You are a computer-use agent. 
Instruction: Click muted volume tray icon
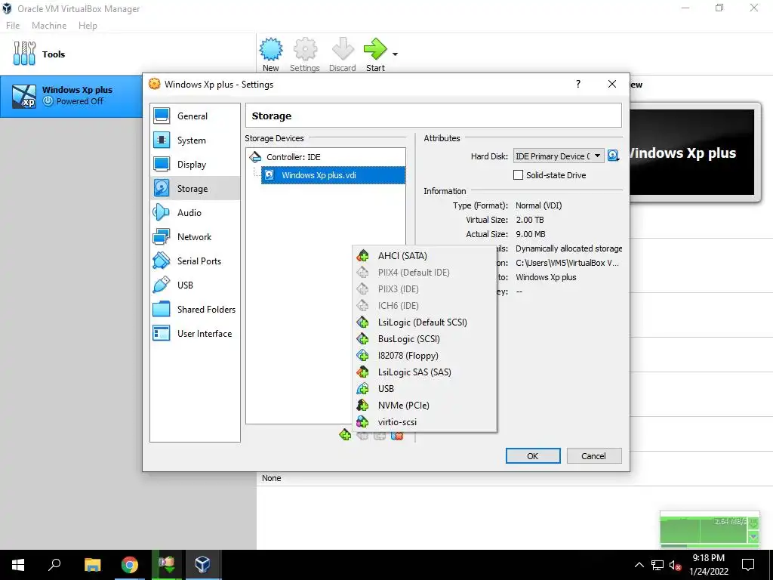675,565
